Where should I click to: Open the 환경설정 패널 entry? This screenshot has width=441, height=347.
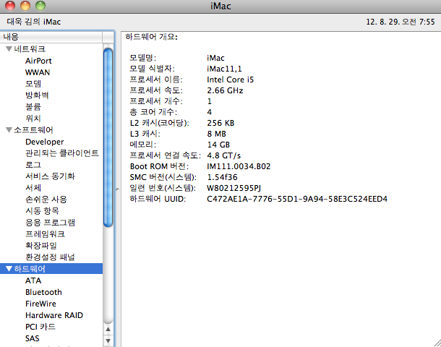point(50,257)
